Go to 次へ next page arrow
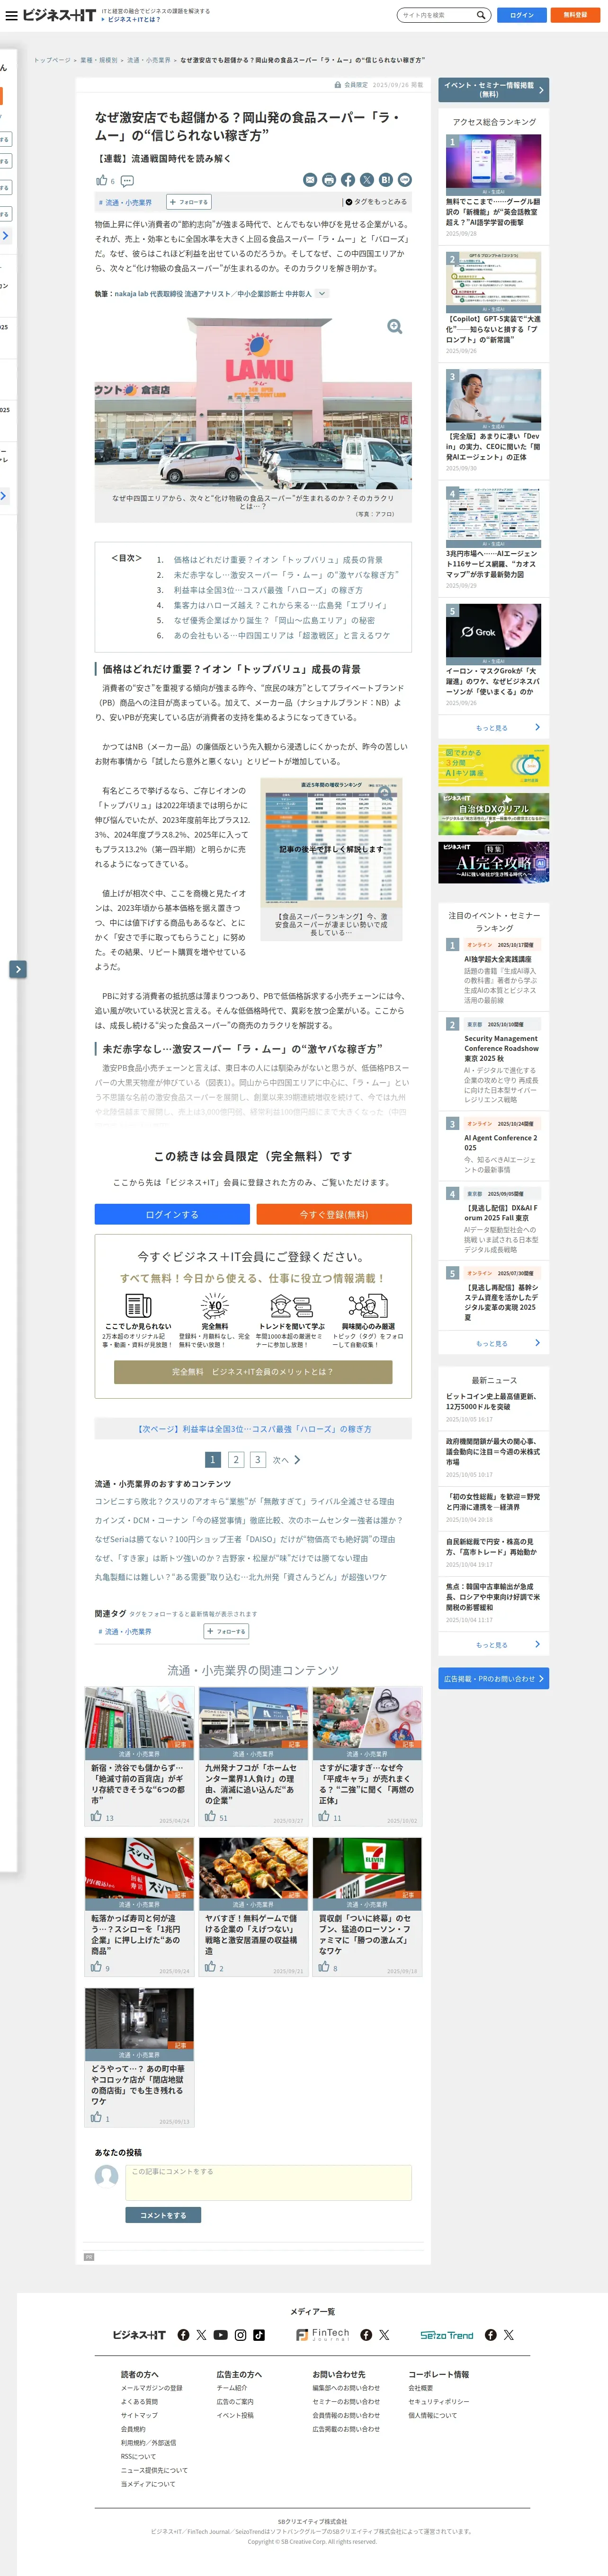This screenshot has width=608, height=2576. point(287,1459)
